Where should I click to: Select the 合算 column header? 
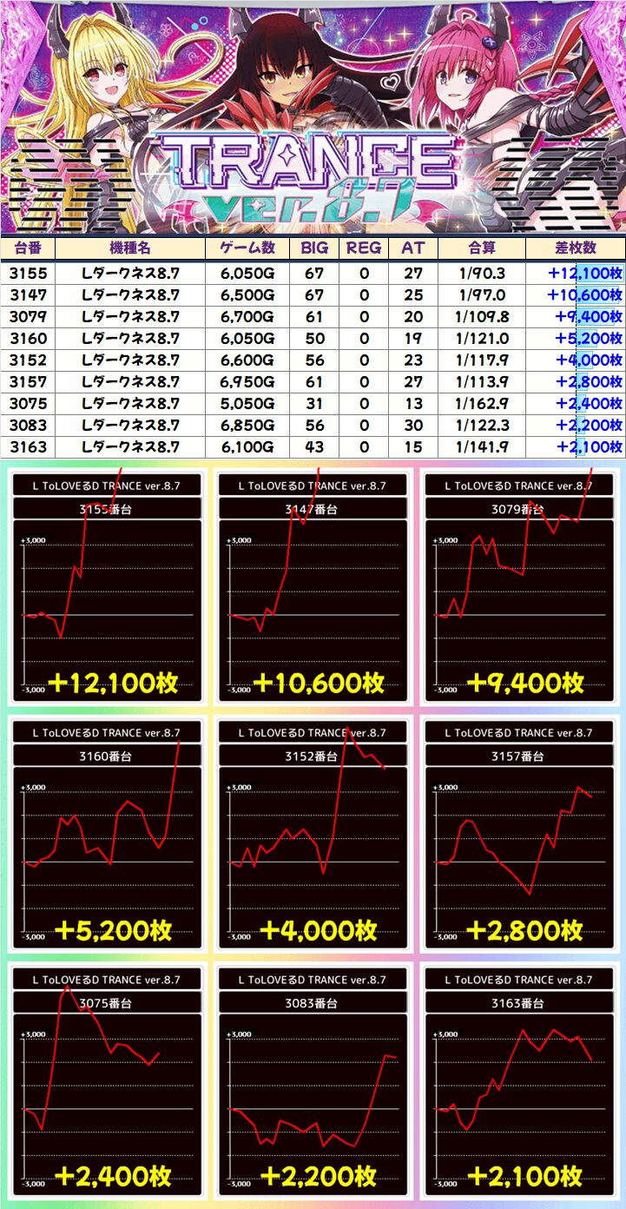tap(481, 248)
